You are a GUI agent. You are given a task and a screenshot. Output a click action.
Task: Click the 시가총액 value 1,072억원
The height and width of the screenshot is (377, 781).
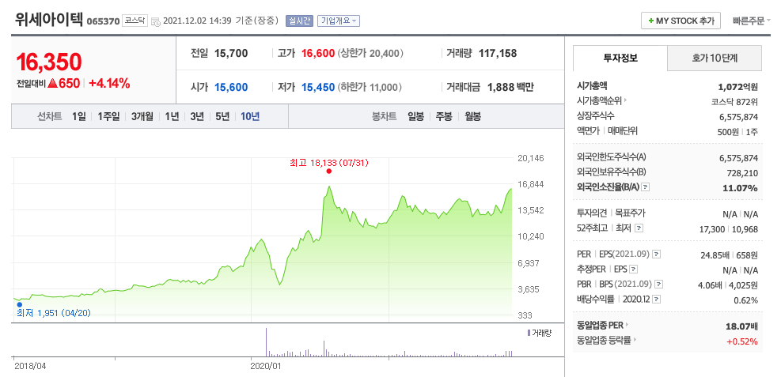738,86
